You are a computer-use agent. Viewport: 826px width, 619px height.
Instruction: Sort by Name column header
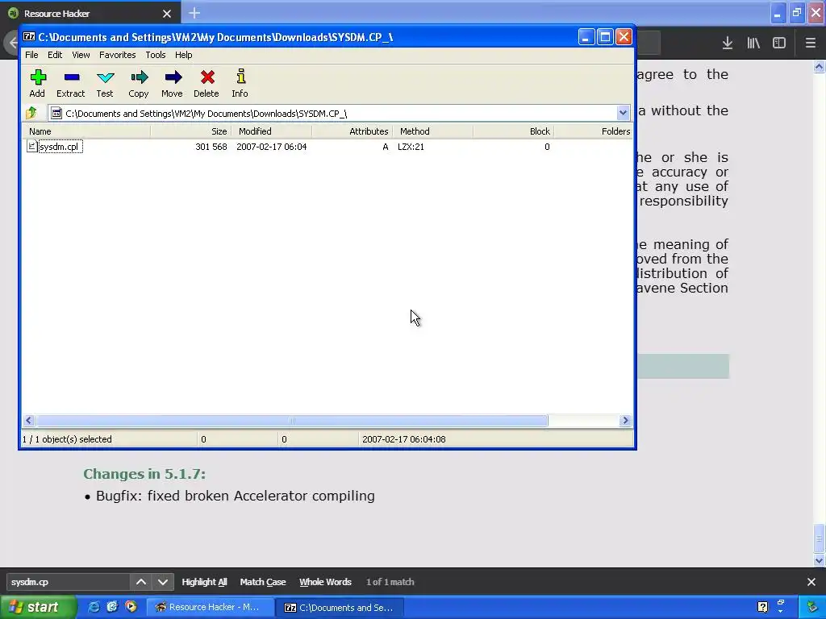pos(86,131)
